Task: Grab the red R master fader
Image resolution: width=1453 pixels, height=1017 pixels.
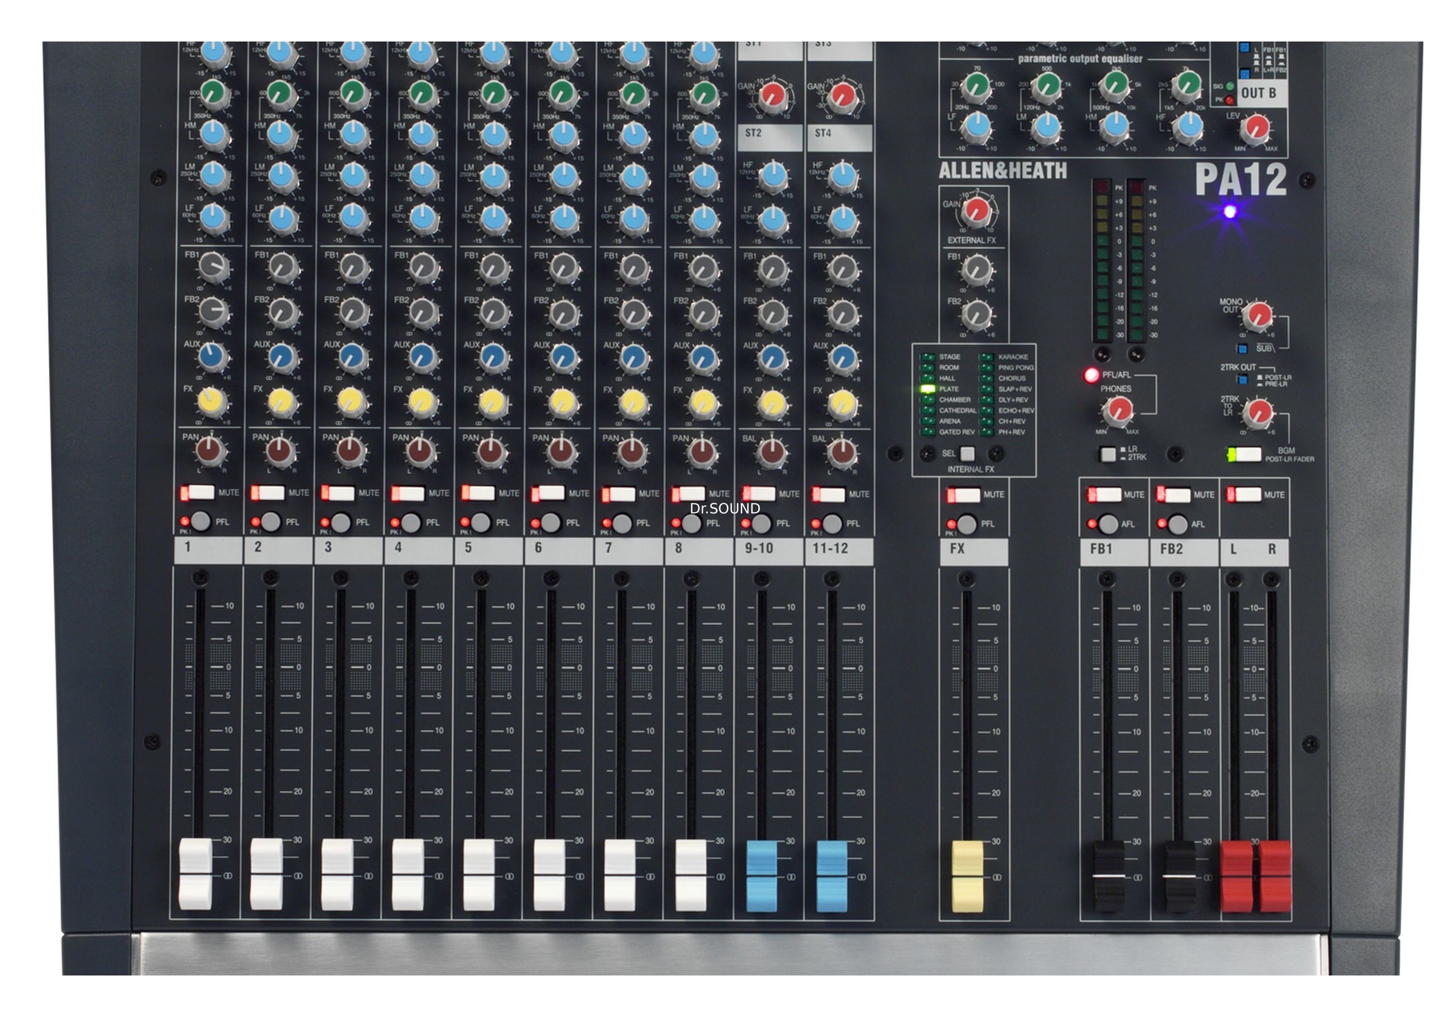Action: 1274,876
